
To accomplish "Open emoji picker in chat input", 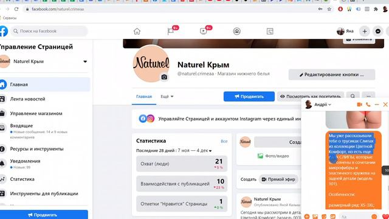I will click(x=374, y=217).
